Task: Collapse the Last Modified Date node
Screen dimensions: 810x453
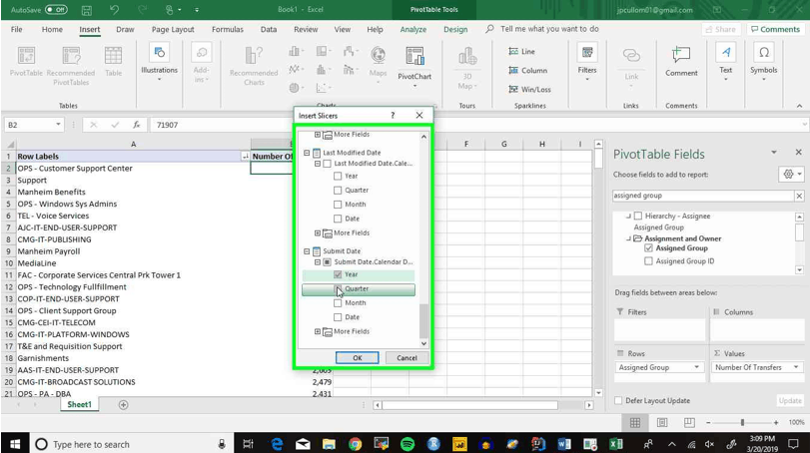Action: tap(307, 153)
